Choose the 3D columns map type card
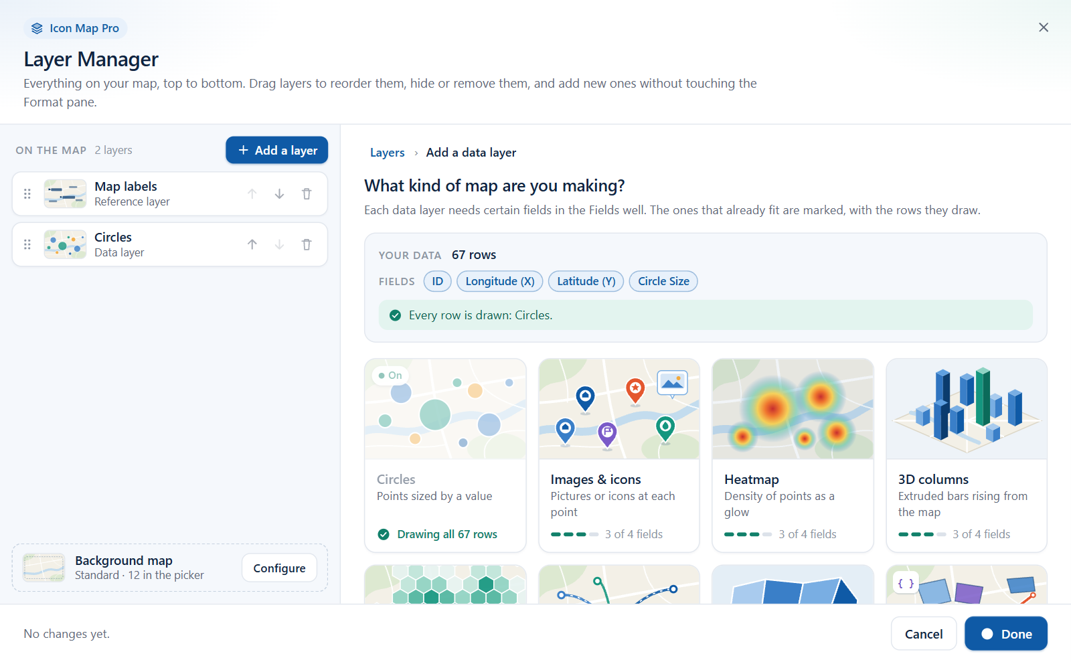 click(x=967, y=455)
